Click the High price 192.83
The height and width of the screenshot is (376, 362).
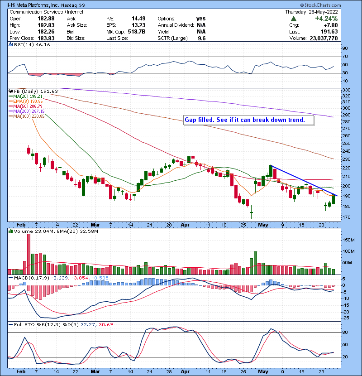[x=46, y=25]
